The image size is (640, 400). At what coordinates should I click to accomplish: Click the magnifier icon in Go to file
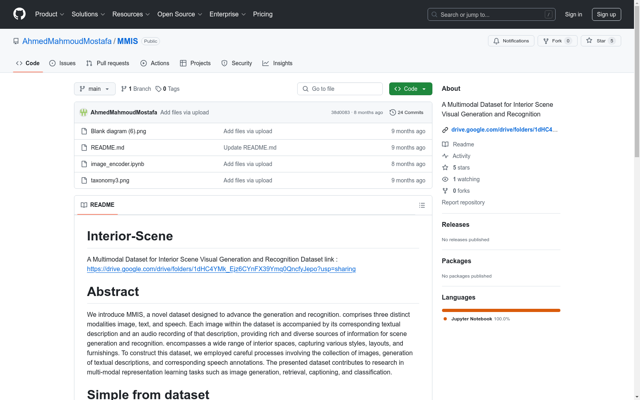(306, 89)
